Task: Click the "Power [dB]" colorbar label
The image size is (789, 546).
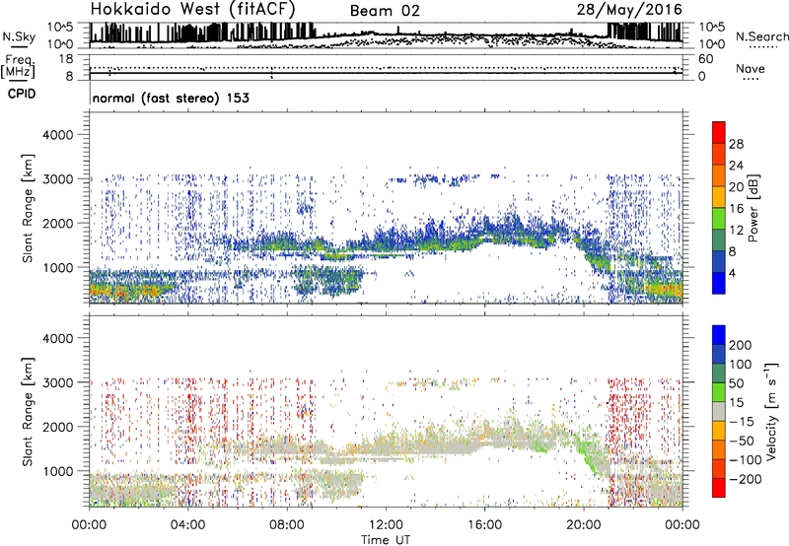Action: click(x=753, y=208)
